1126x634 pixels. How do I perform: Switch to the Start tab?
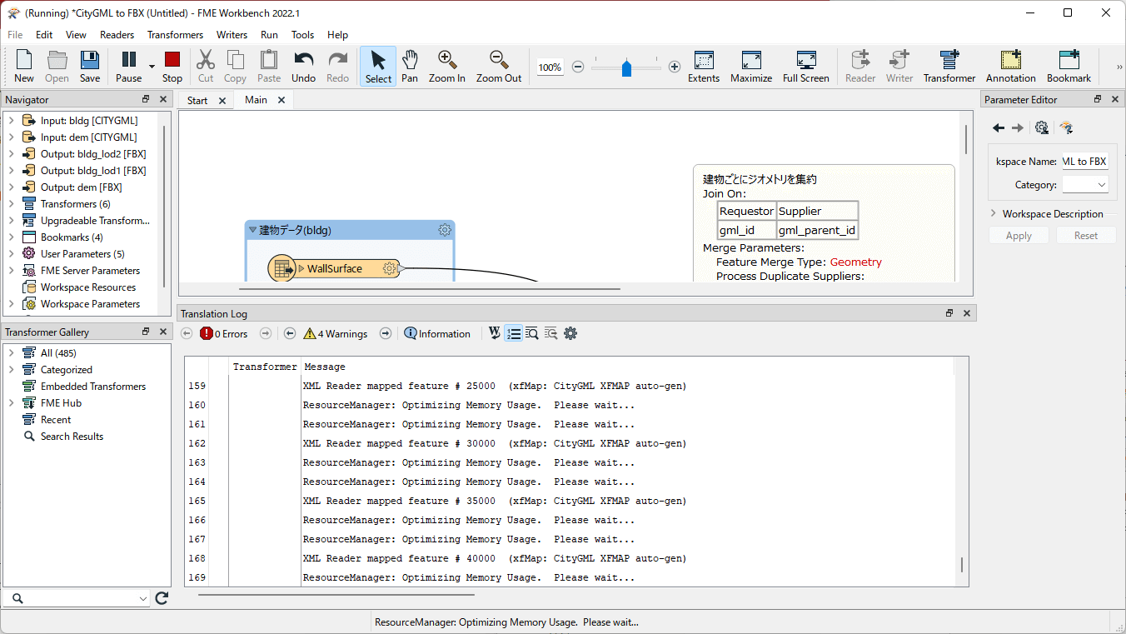click(197, 100)
